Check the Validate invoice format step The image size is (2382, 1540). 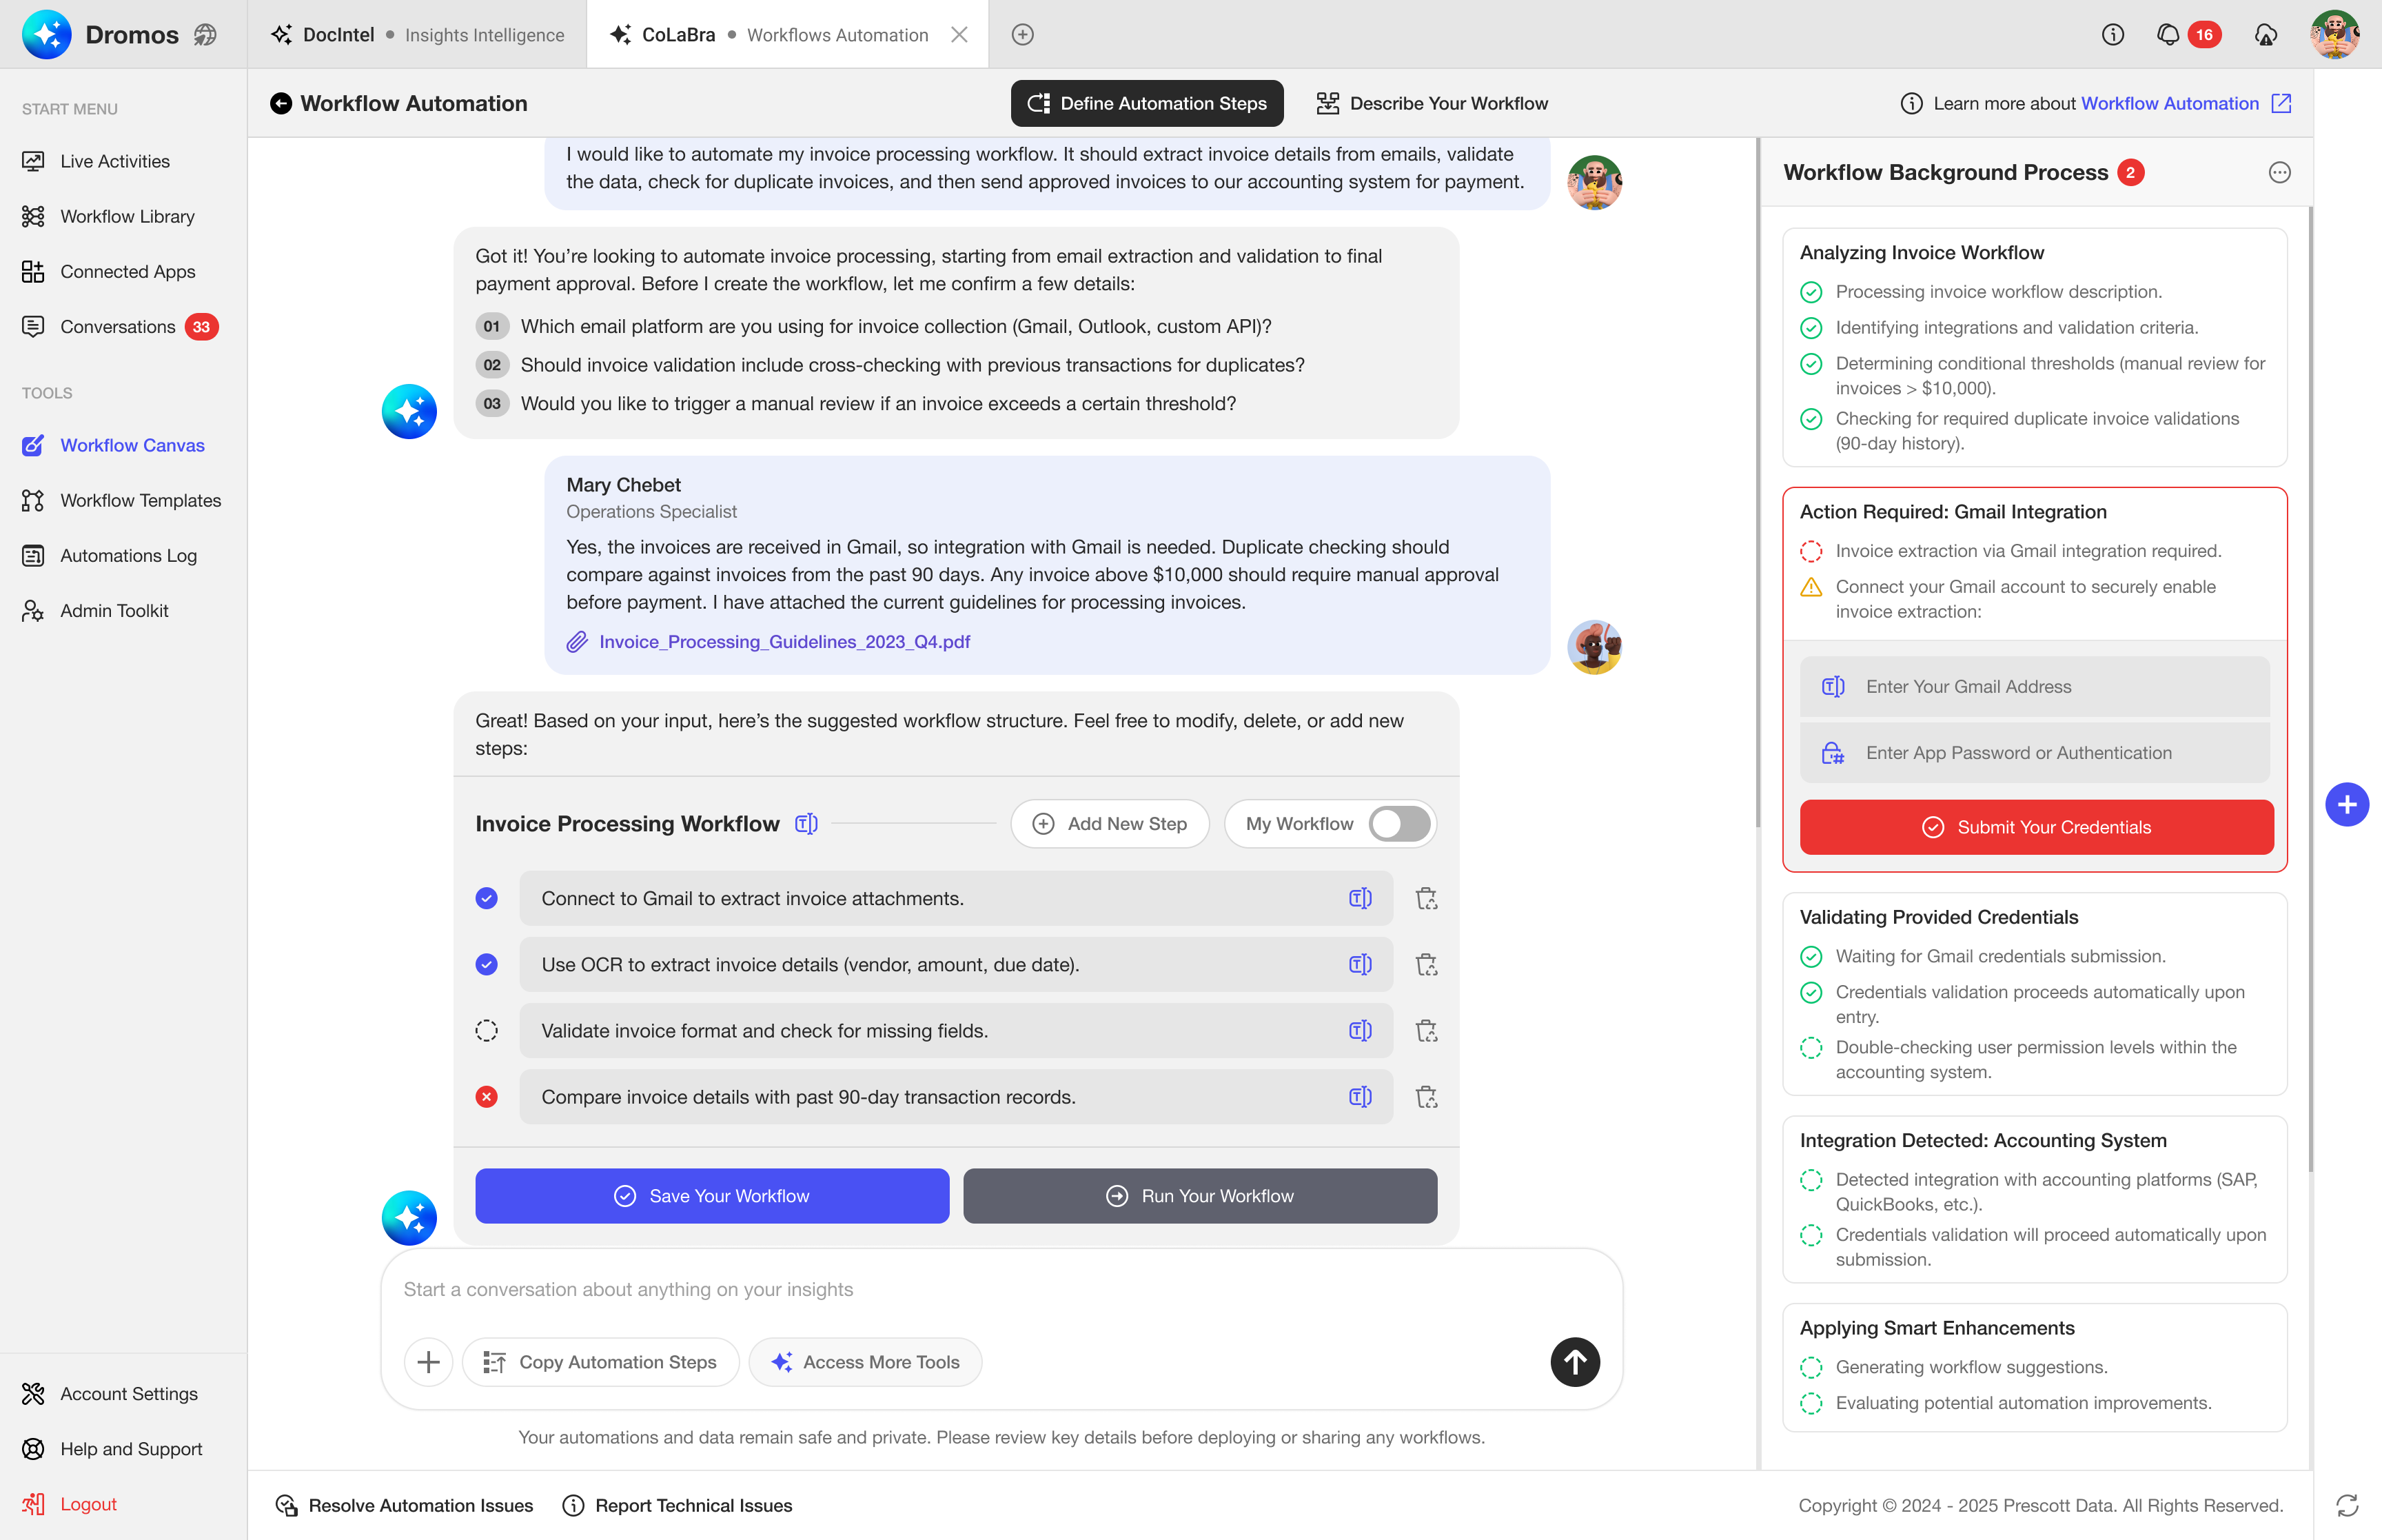coord(487,1031)
